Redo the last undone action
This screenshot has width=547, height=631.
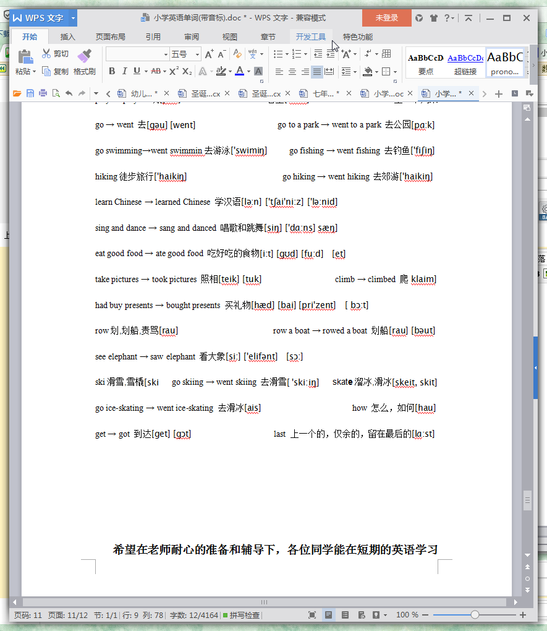[x=82, y=93]
